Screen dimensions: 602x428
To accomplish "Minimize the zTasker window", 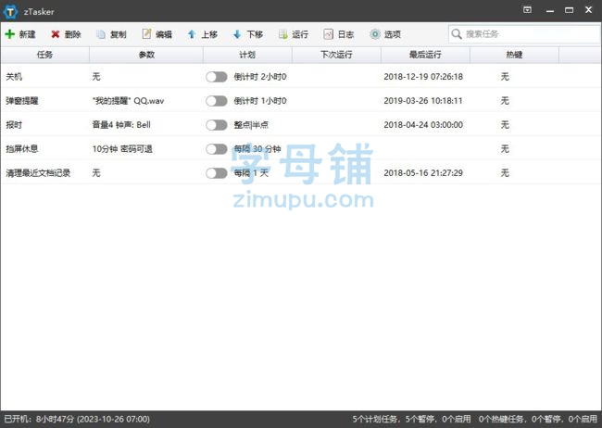I will click(550, 10).
